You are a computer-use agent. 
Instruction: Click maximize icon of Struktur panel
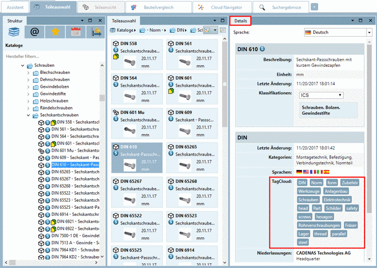[x=90, y=21]
